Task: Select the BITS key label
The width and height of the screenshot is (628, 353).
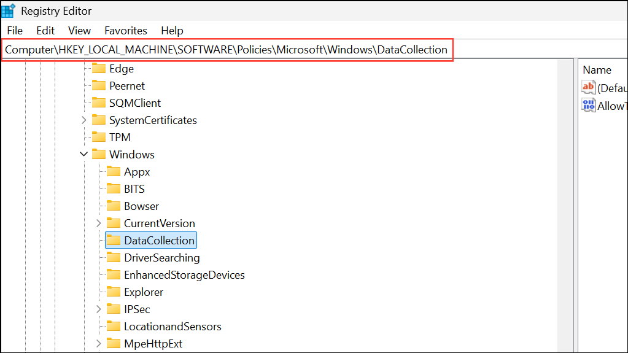Action: coord(134,190)
